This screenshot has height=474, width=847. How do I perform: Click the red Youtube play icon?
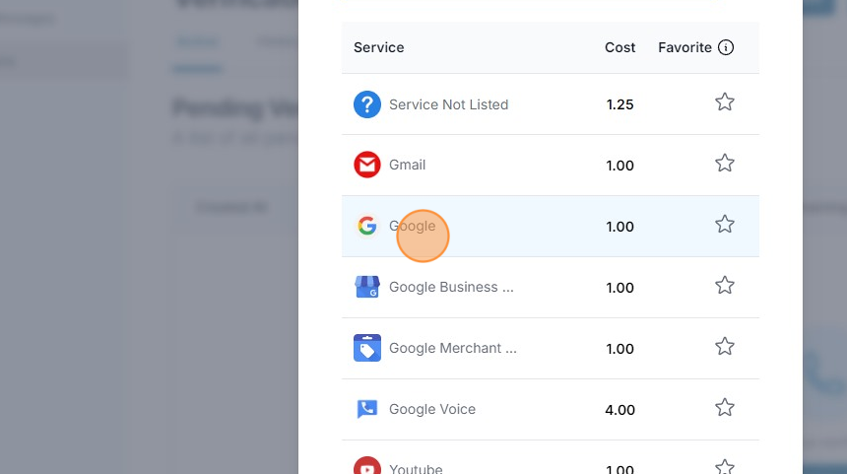(x=367, y=466)
